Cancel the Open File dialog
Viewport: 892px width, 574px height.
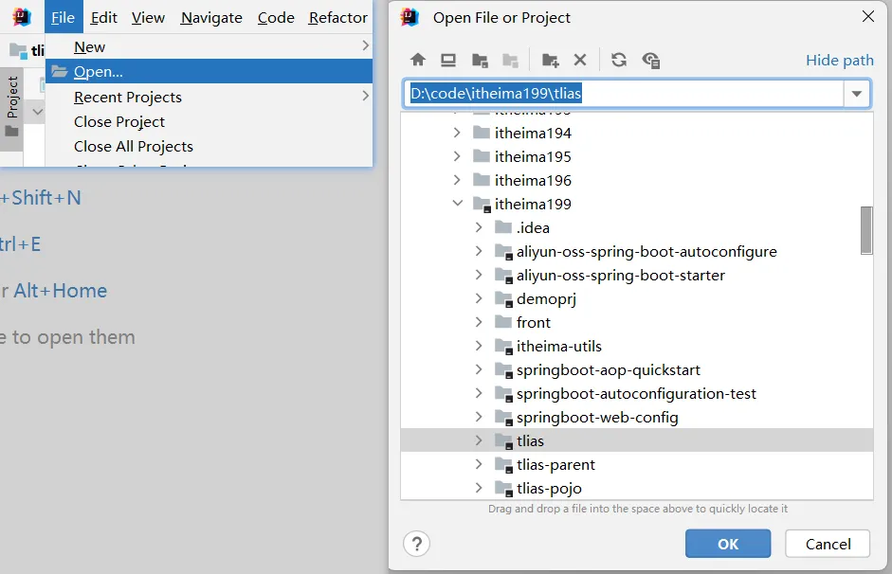point(828,544)
